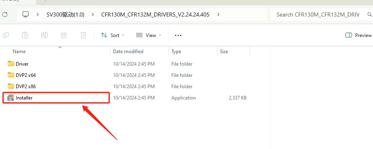Expand the chevron after This PC icon

(38, 14)
